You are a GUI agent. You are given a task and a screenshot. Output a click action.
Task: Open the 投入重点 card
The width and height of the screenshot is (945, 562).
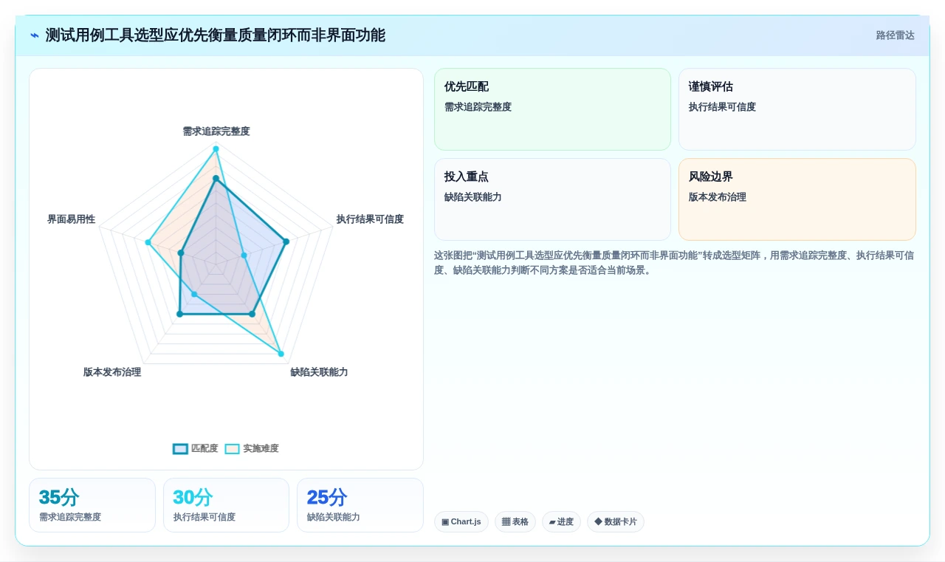552,199
